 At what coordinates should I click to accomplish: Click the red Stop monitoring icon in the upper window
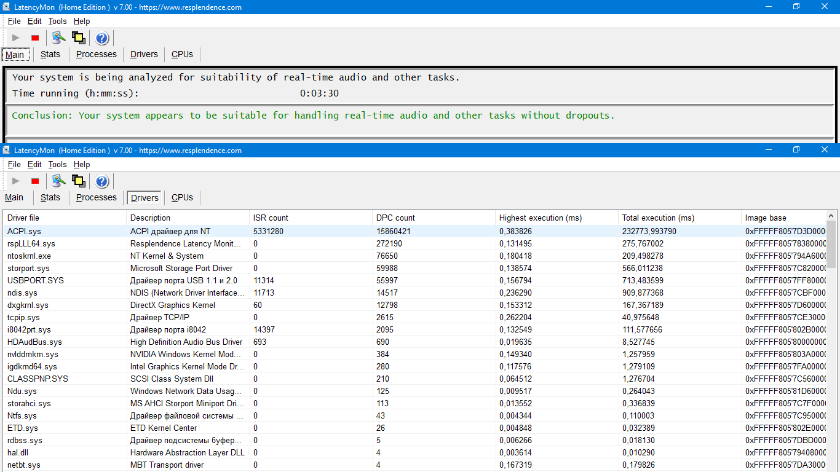coord(35,38)
